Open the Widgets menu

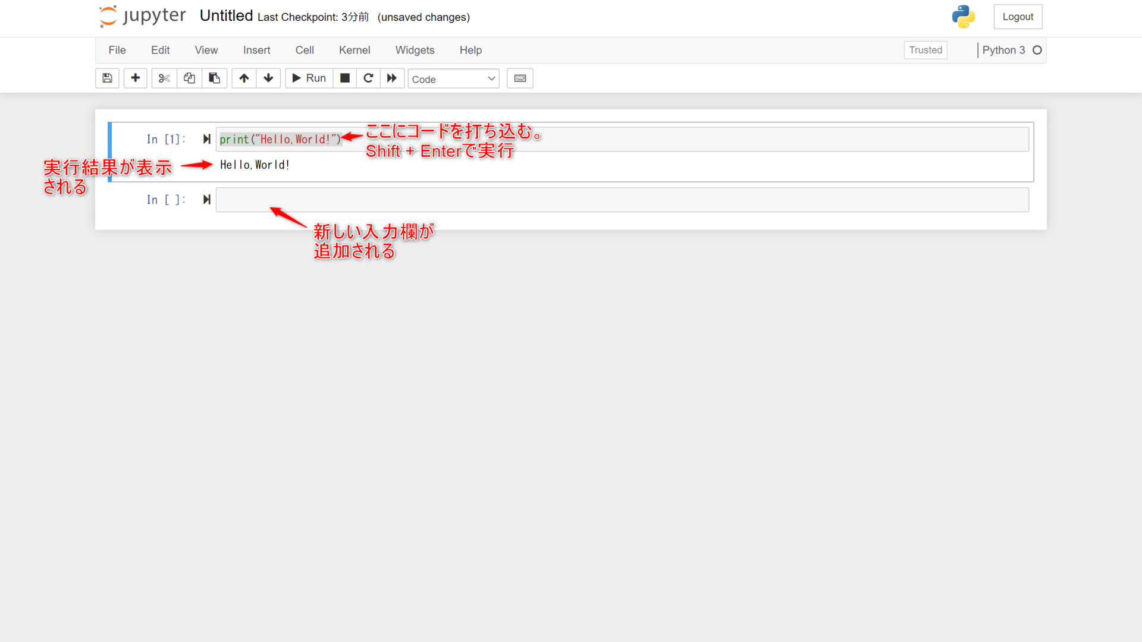point(415,51)
